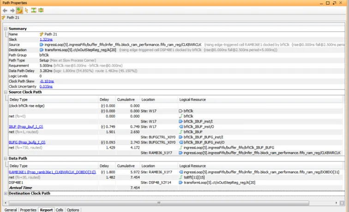Viewport: 349px width, 212px height.
Task: Collapse all sections using toolbar icon
Action: click(x=34, y=10)
